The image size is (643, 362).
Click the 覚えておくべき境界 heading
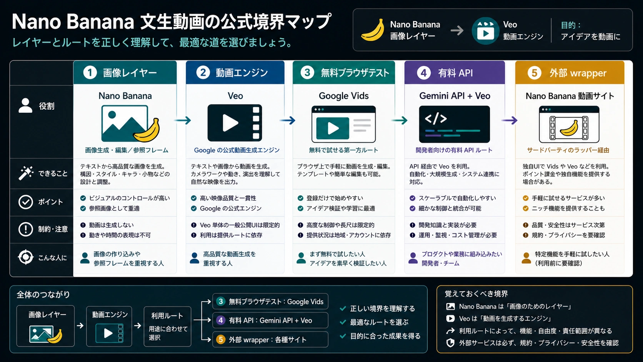(476, 294)
